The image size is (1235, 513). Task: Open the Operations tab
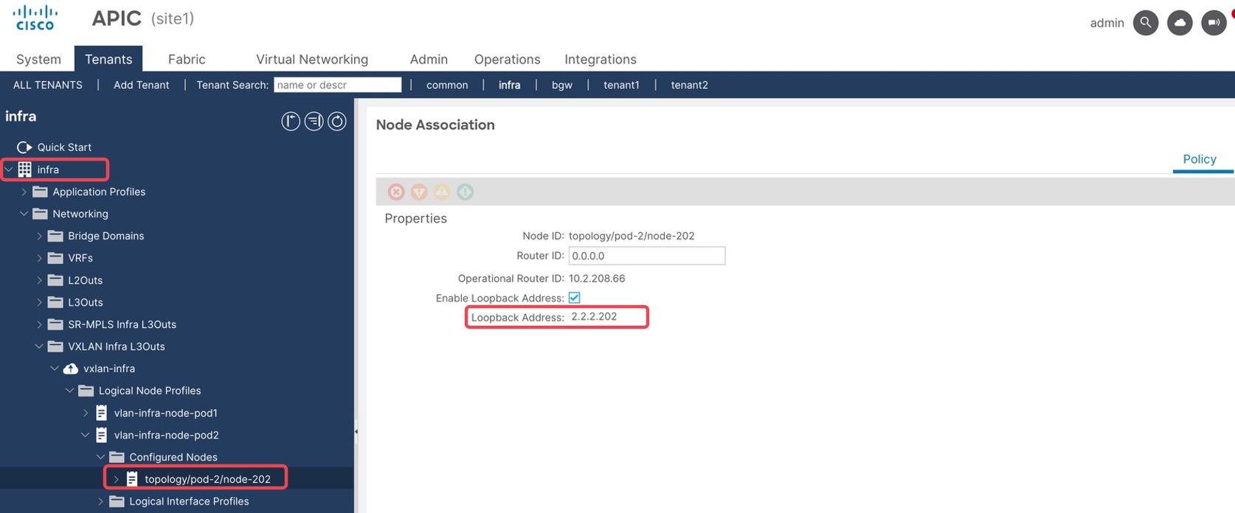tap(507, 59)
